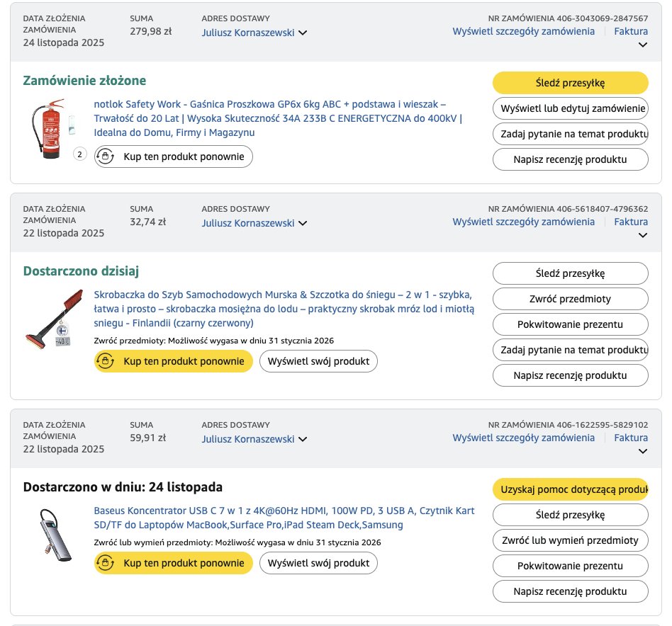Open the Baseus Koncentrator USB C title link
Screen dimensions: 672x626
pos(284,518)
